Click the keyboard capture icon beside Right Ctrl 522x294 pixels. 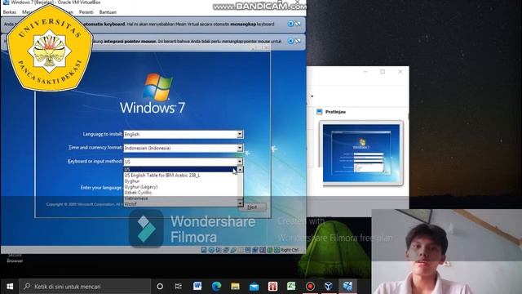[x=277, y=250]
